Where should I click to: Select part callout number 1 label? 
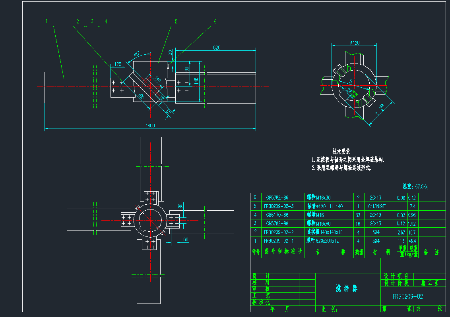47,21
